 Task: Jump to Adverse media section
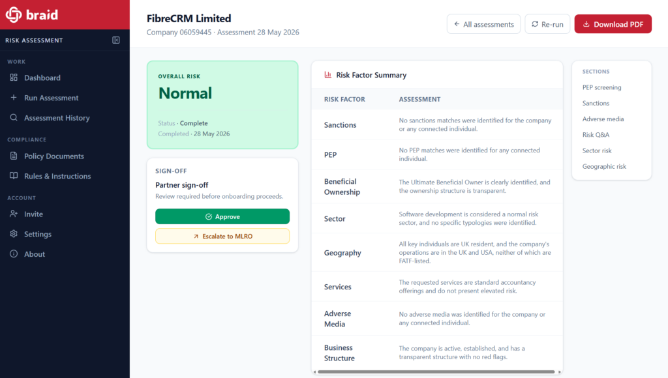click(x=603, y=119)
